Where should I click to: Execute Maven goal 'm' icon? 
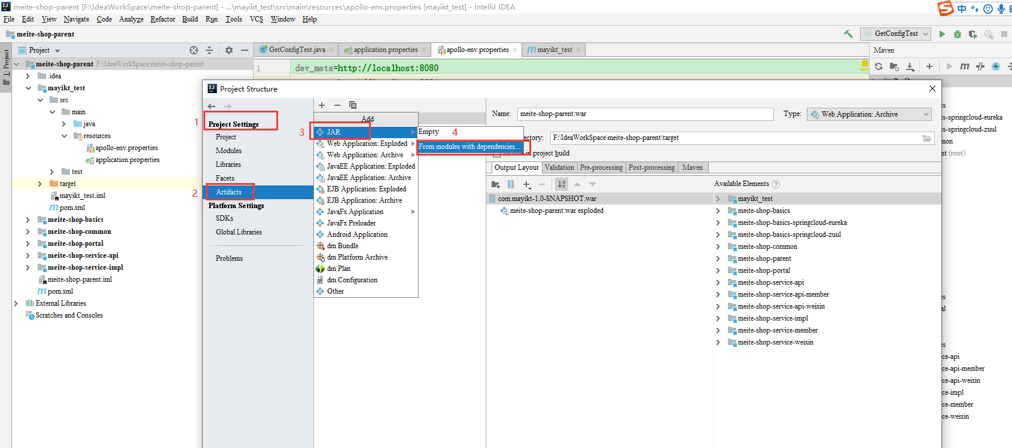point(965,66)
